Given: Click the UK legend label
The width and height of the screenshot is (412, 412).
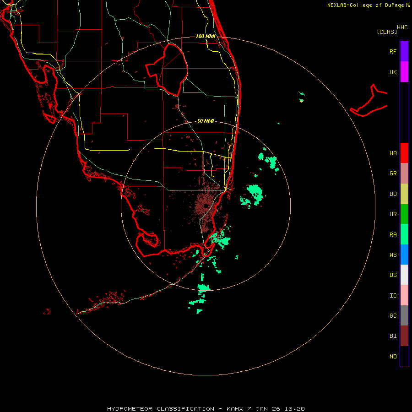Looking at the screenshot, I should (x=393, y=72).
